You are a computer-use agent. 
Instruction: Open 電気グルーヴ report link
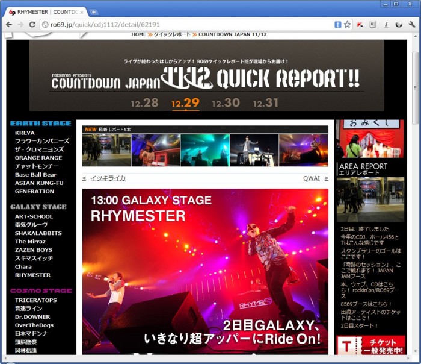point(31,225)
